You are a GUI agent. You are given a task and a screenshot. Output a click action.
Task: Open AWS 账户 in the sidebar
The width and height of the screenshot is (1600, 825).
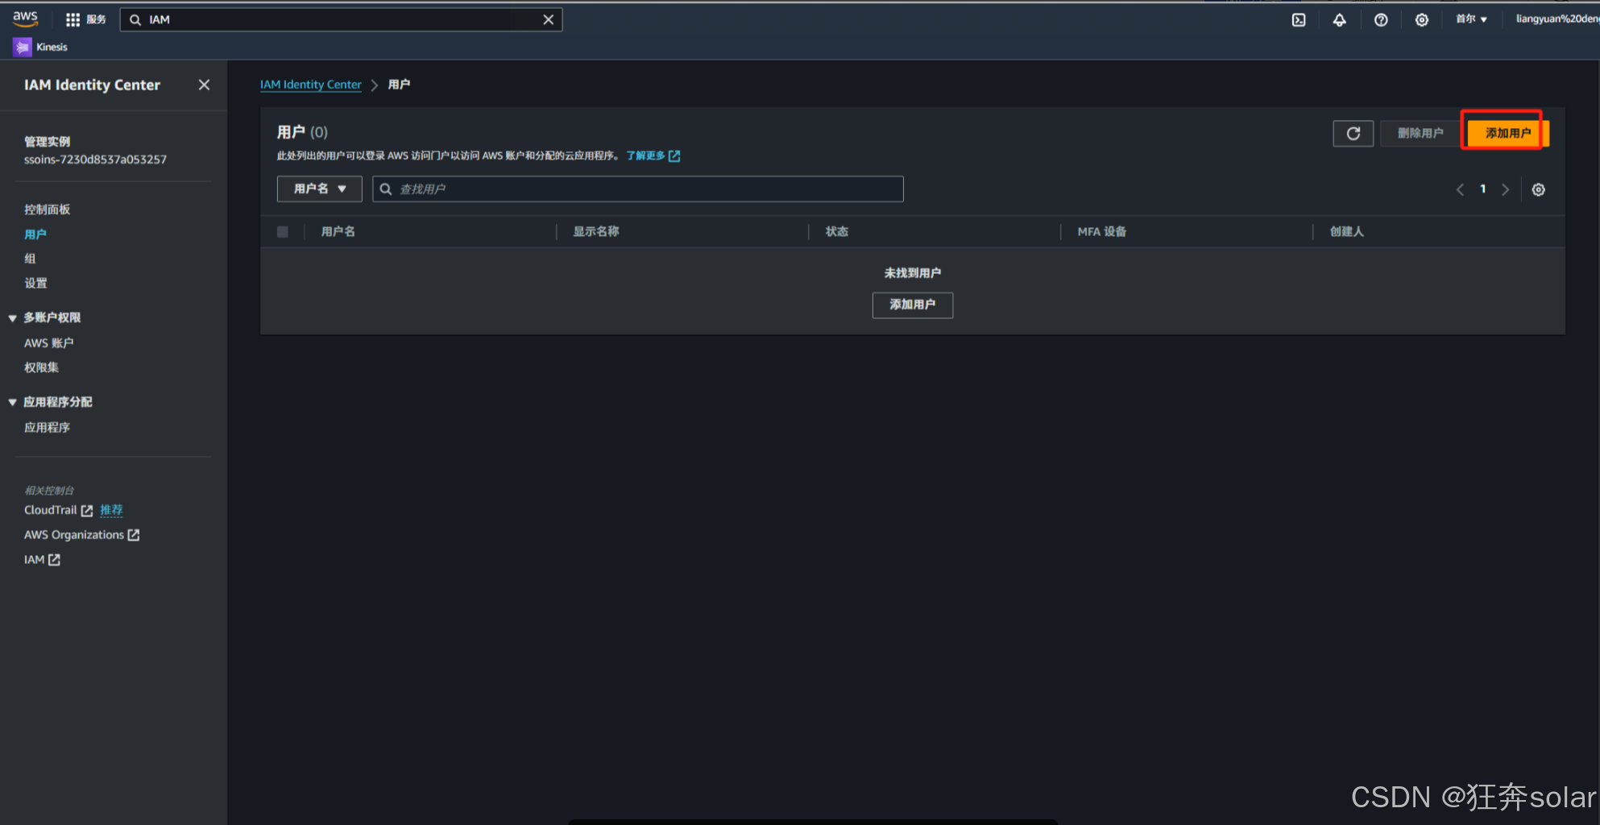point(48,343)
